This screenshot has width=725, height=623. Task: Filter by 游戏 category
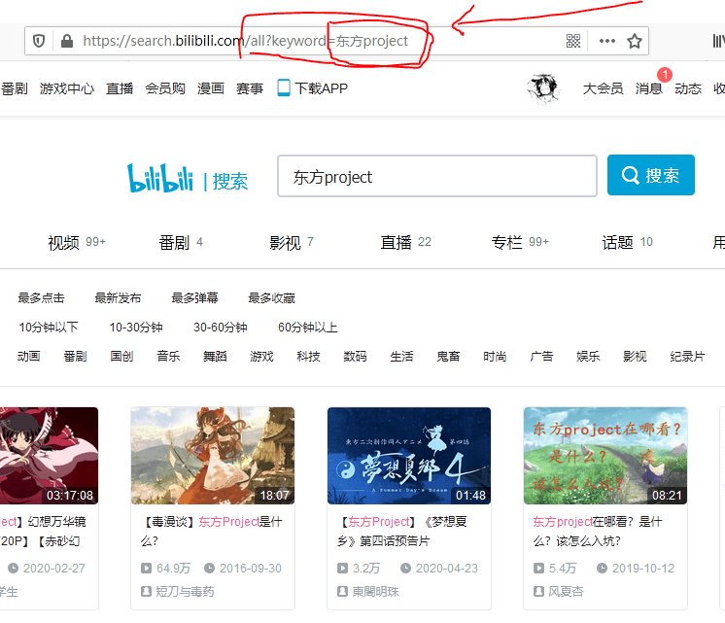pos(261,356)
